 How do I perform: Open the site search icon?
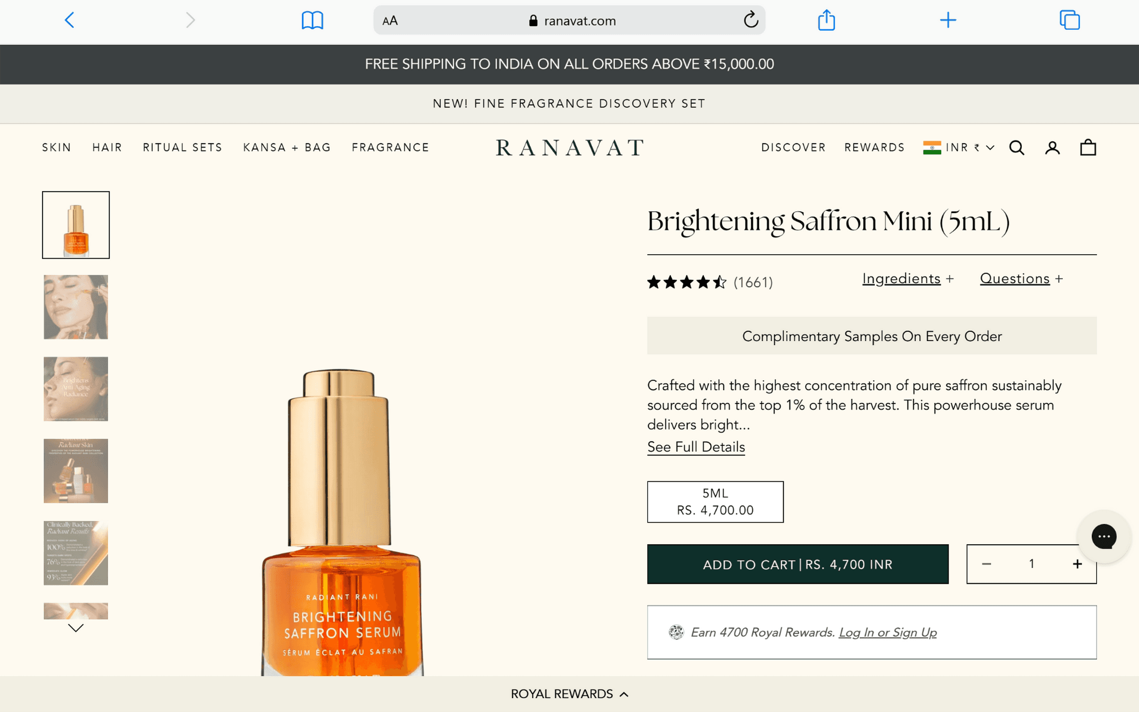[x=1017, y=148]
